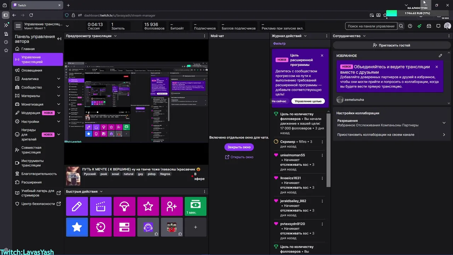Open the layout dropdown next to Макет 1
453x255 pixels.
pyautogui.click(x=67, y=26)
